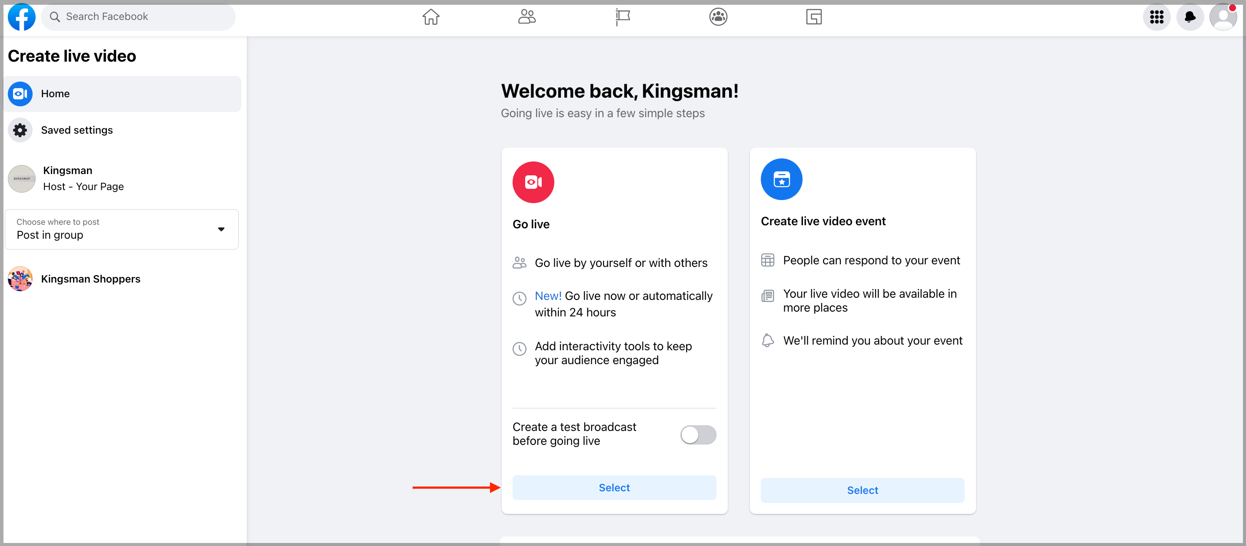This screenshot has width=1246, height=546.
Task: Open the notifications bell icon
Action: (x=1190, y=17)
